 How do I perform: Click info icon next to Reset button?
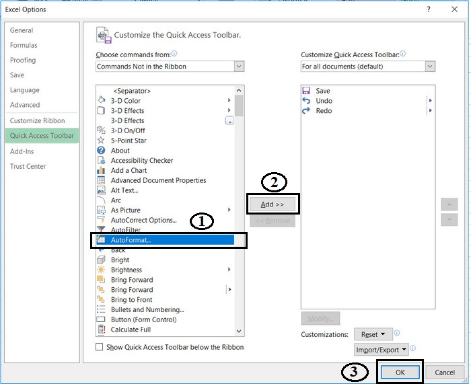(x=397, y=333)
